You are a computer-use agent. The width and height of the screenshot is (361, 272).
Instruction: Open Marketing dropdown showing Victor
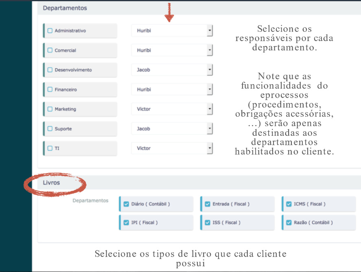[172, 109]
